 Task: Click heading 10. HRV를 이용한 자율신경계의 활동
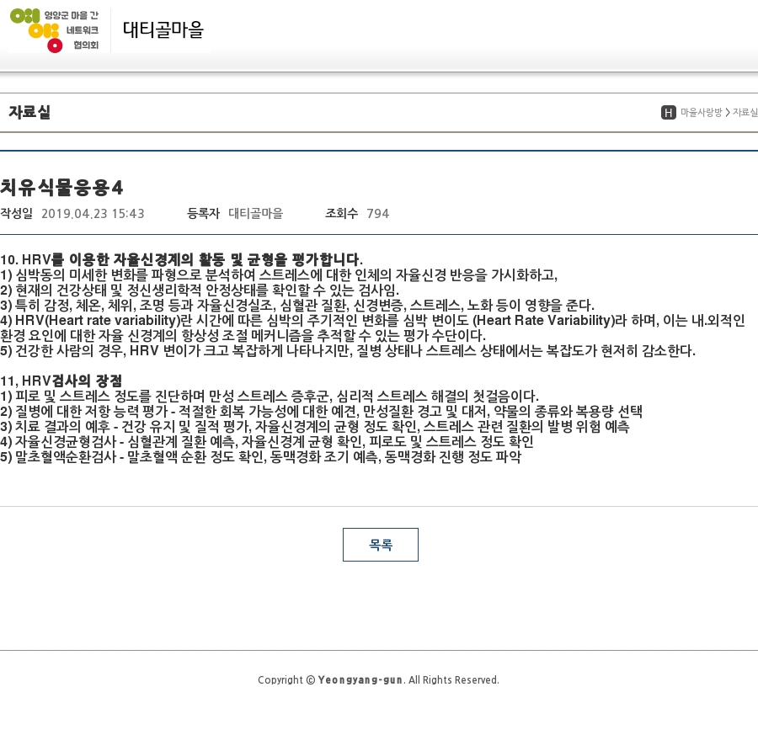pos(181,259)
